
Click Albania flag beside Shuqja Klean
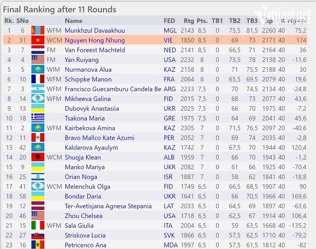(38, 157)
